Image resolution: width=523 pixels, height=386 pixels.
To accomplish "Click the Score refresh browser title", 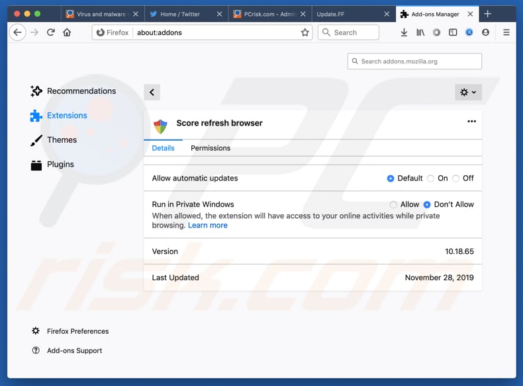I will click(219, 123).
